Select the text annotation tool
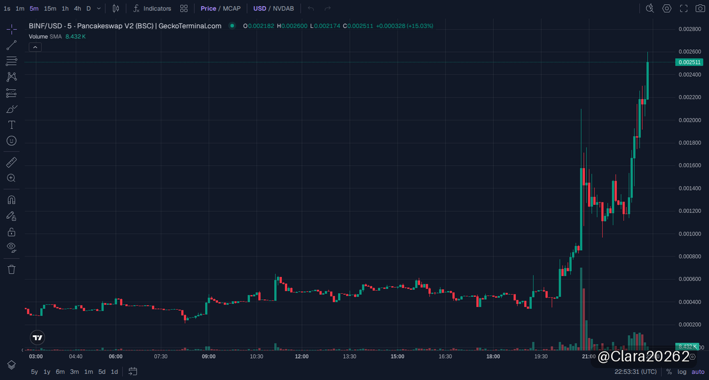Viewport: 709px width, 380px height. [x=11, y=125]
